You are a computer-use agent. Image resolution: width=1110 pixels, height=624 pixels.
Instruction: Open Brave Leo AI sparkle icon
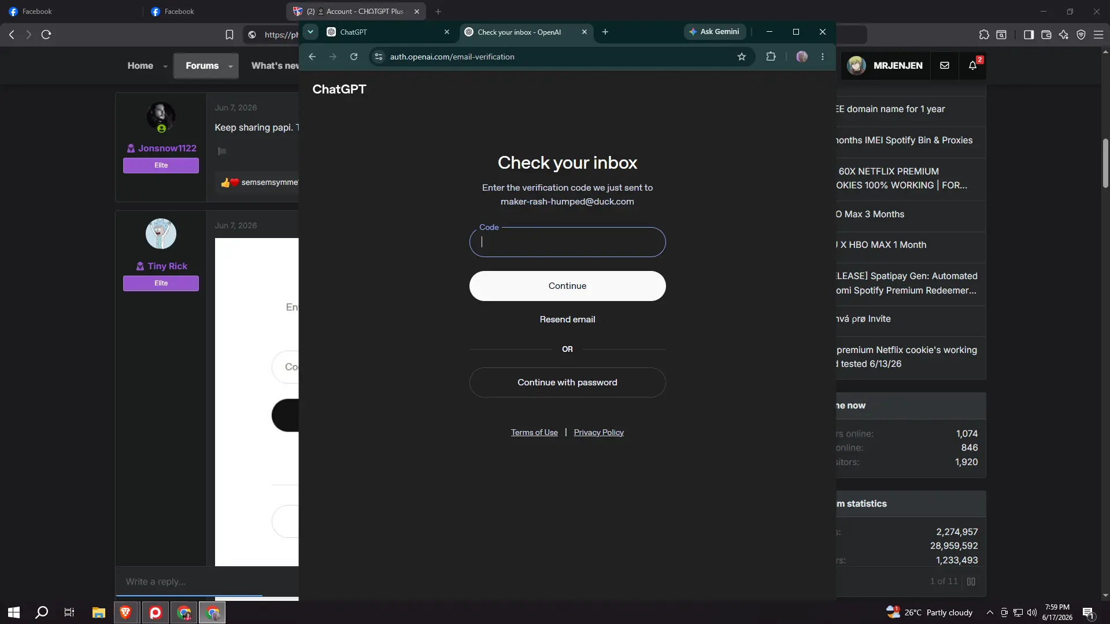coord(1063,35)
